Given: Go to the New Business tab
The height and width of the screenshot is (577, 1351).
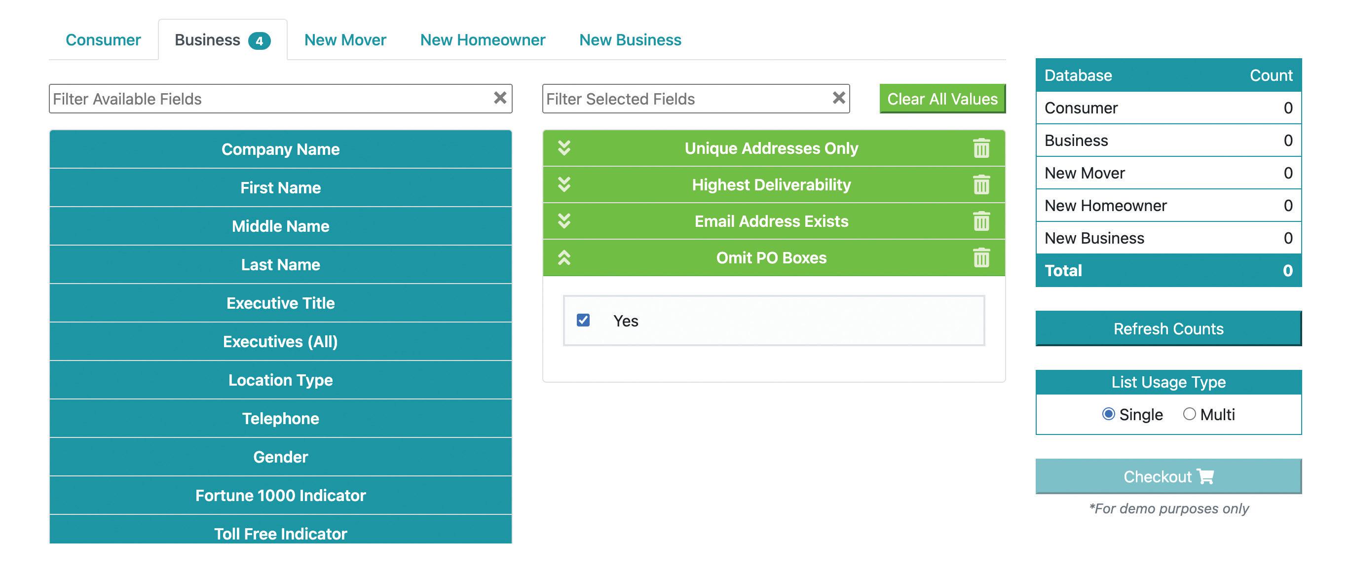Looking at the screenshot, I should pos(630,40).
